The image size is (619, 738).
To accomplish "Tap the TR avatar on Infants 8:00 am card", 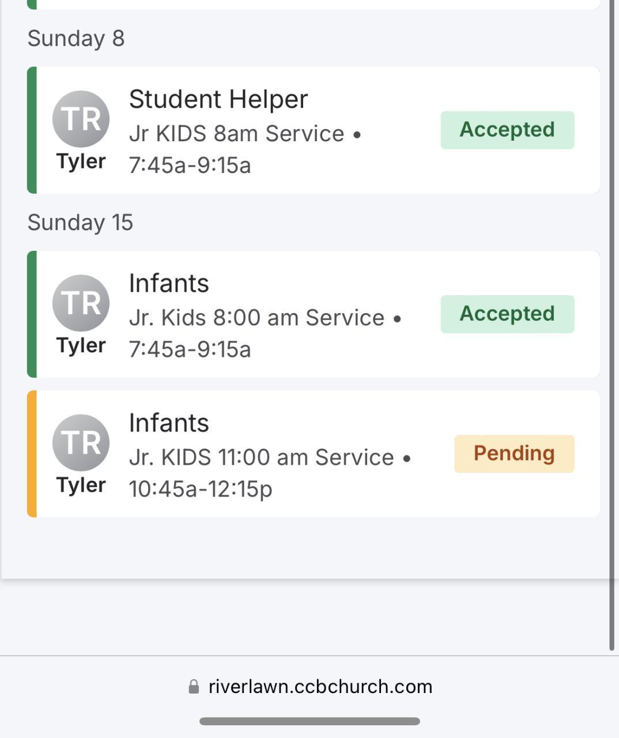I will 81,303.
